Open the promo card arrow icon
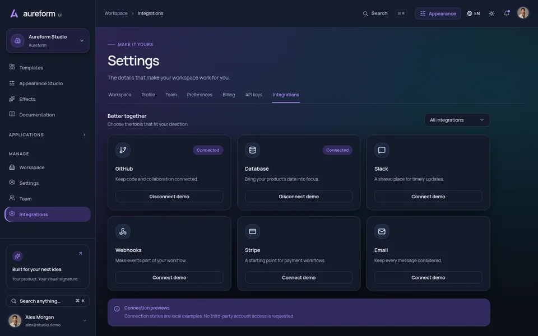Screen dimensions: 538x336 tap(80, 253)
